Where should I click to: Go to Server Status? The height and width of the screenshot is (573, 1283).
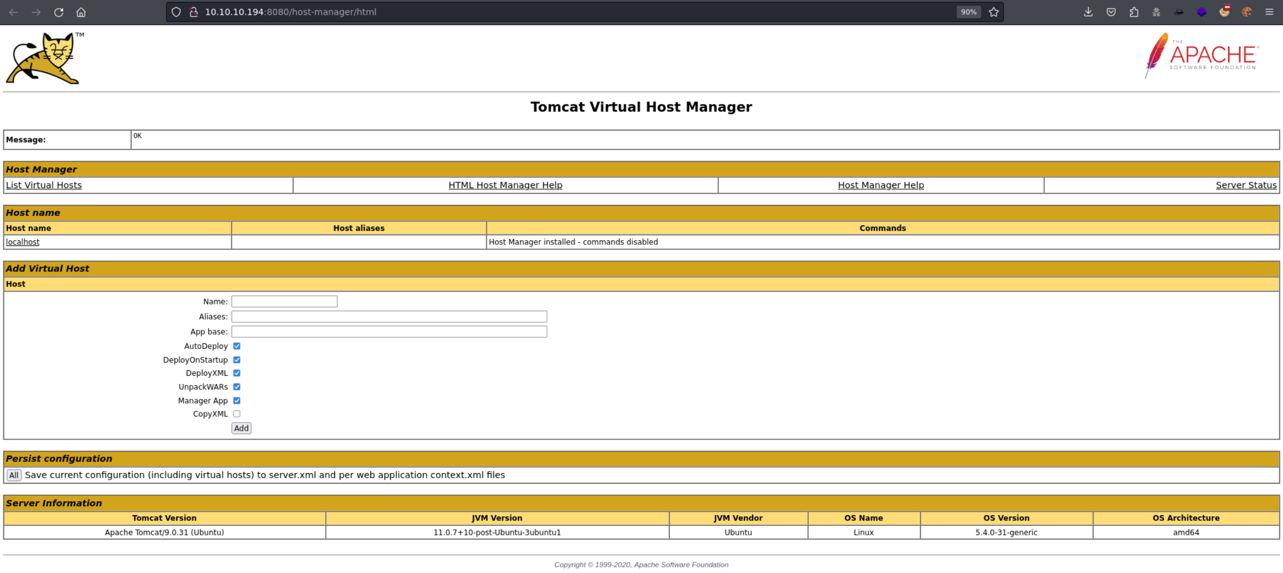pyautogui.click(x=1246, y=185)
